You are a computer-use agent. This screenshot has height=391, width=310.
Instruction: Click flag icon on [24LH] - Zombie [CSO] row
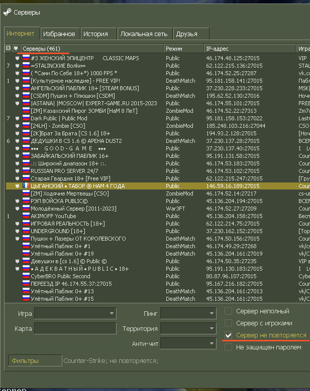click(26, 126)
